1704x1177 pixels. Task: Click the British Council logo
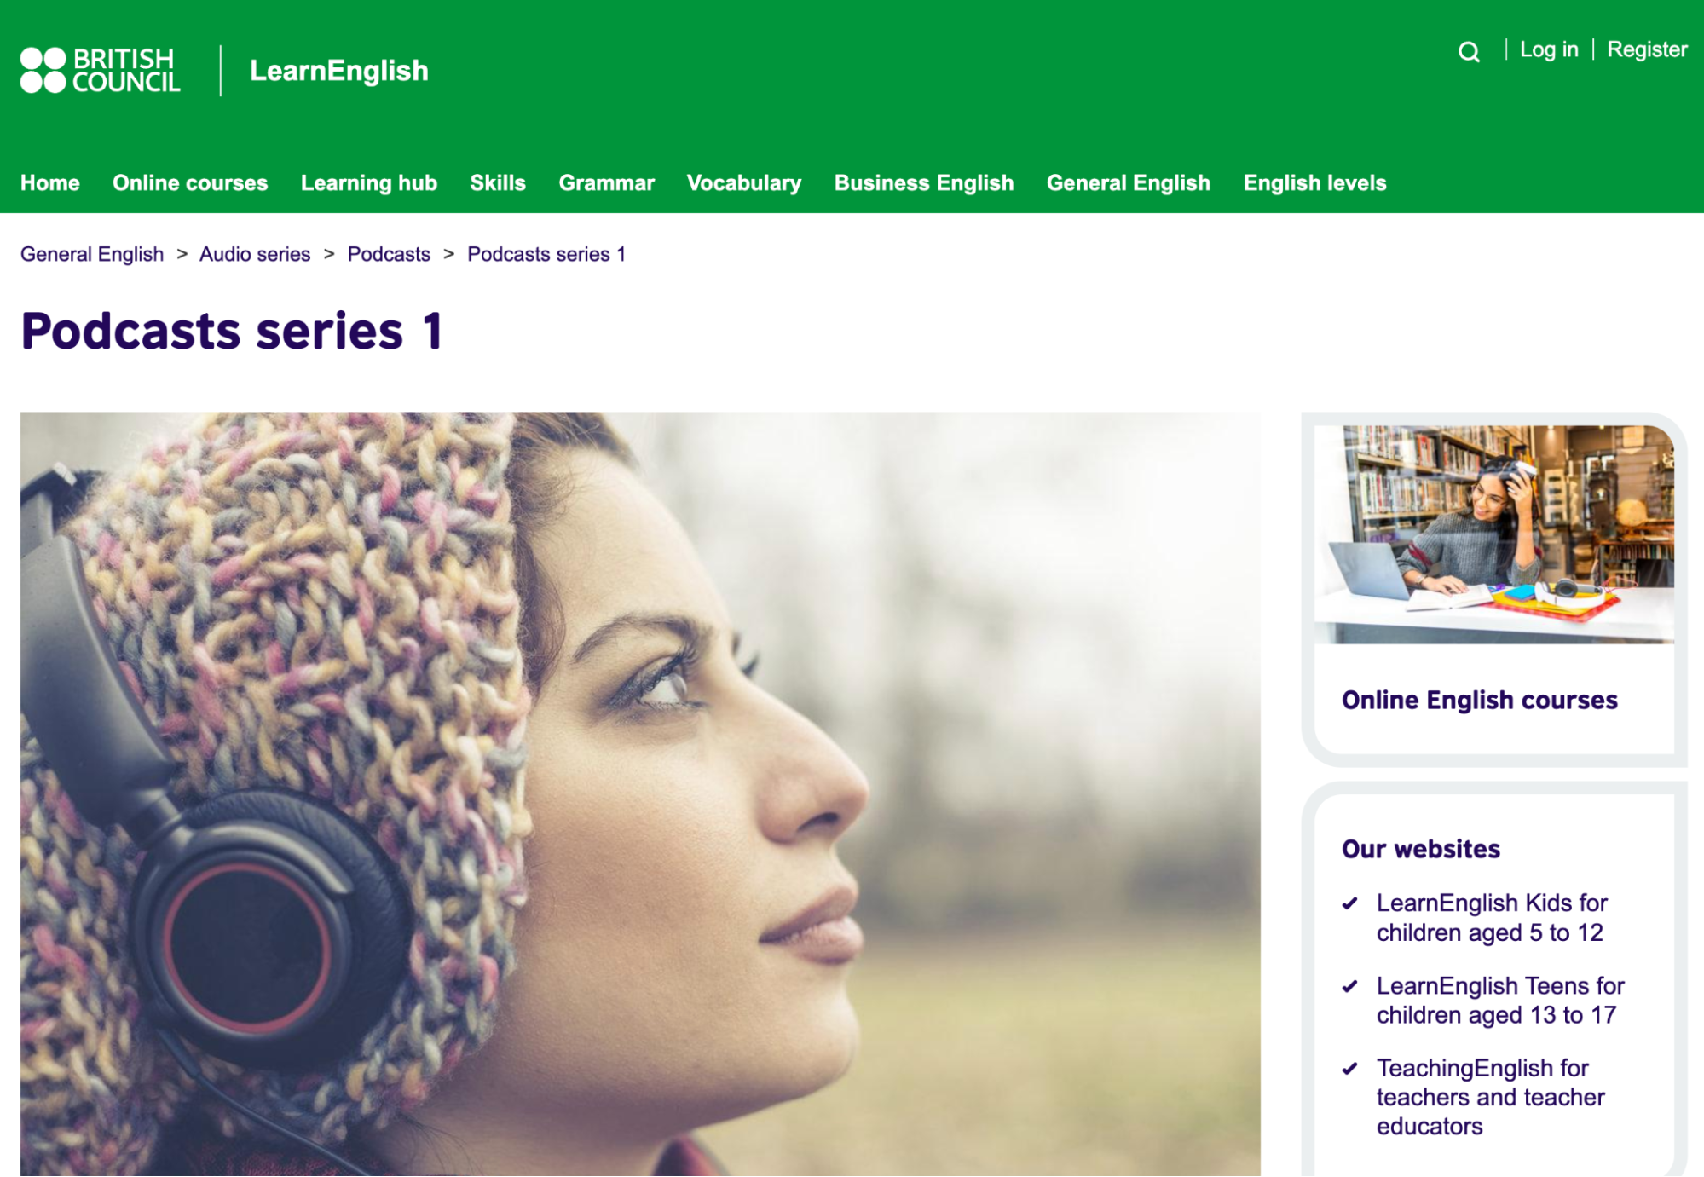(101, 71)
